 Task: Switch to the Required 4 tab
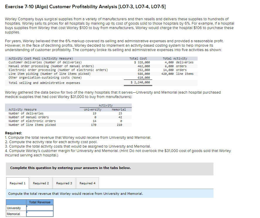click(87, 183)
